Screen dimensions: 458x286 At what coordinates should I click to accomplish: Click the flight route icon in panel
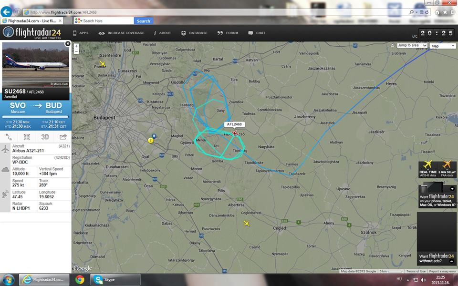click(9, 137)
